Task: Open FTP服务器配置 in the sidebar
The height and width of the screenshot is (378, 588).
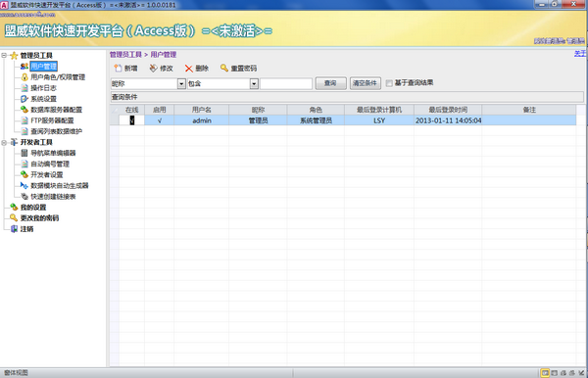Action: 52,120
